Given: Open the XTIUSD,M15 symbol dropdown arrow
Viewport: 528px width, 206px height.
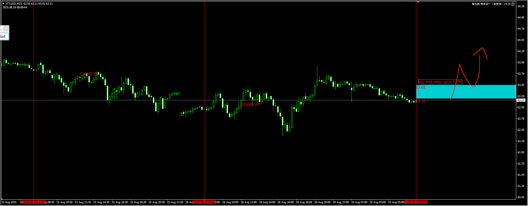Looking at the screenshot, I should [x=3, y=4].
